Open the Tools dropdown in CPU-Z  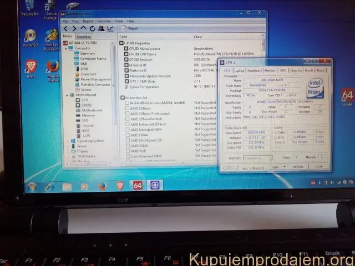276,166
